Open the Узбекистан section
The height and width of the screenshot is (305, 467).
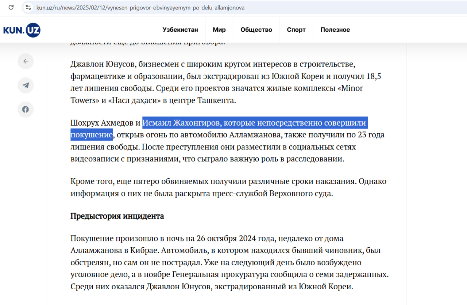point(180,30)
